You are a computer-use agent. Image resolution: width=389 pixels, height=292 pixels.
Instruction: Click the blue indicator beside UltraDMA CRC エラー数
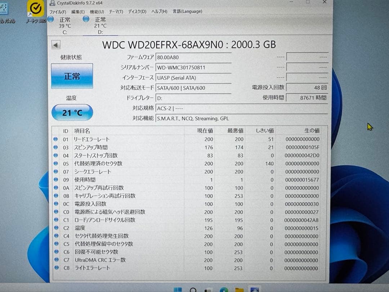[x=56, y=260]
